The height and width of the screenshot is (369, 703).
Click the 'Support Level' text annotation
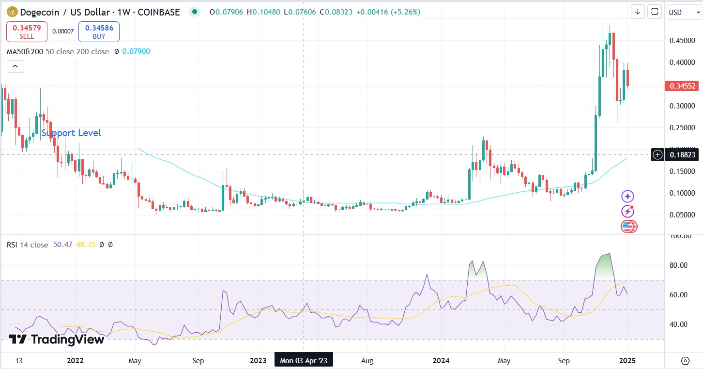tap(71, 133)
